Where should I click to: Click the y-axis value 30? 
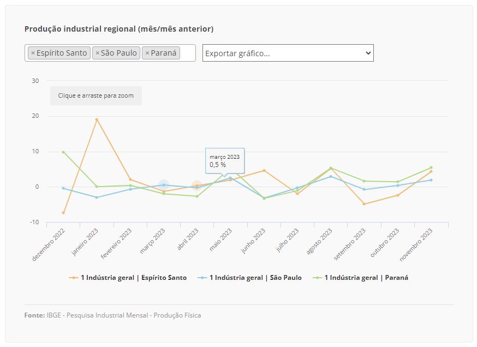tap(35, 81)
